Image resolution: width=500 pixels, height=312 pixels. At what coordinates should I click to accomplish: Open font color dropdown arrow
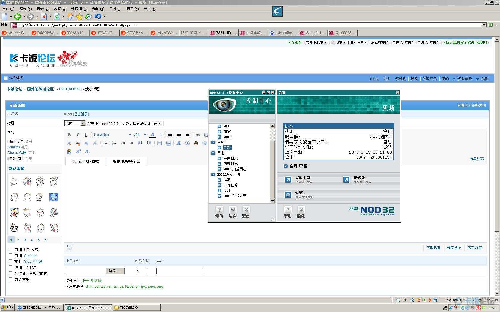coord(161,135)
